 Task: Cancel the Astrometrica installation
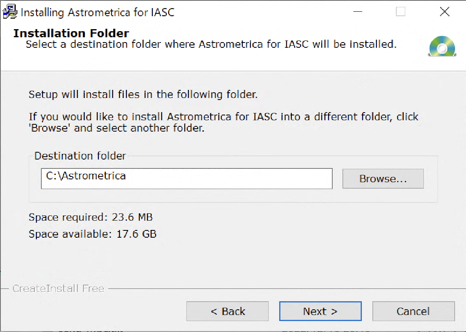point(413,311)
